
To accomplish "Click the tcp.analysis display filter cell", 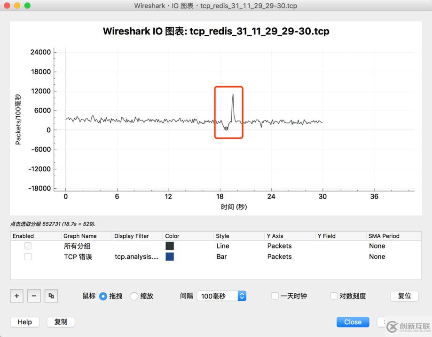I will [x=136, y=257].
